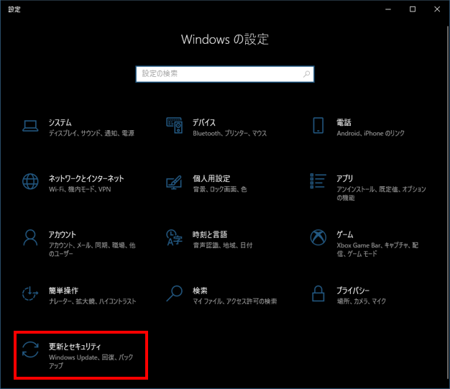Maximize the 設定 window

click(x=413, y=9)
